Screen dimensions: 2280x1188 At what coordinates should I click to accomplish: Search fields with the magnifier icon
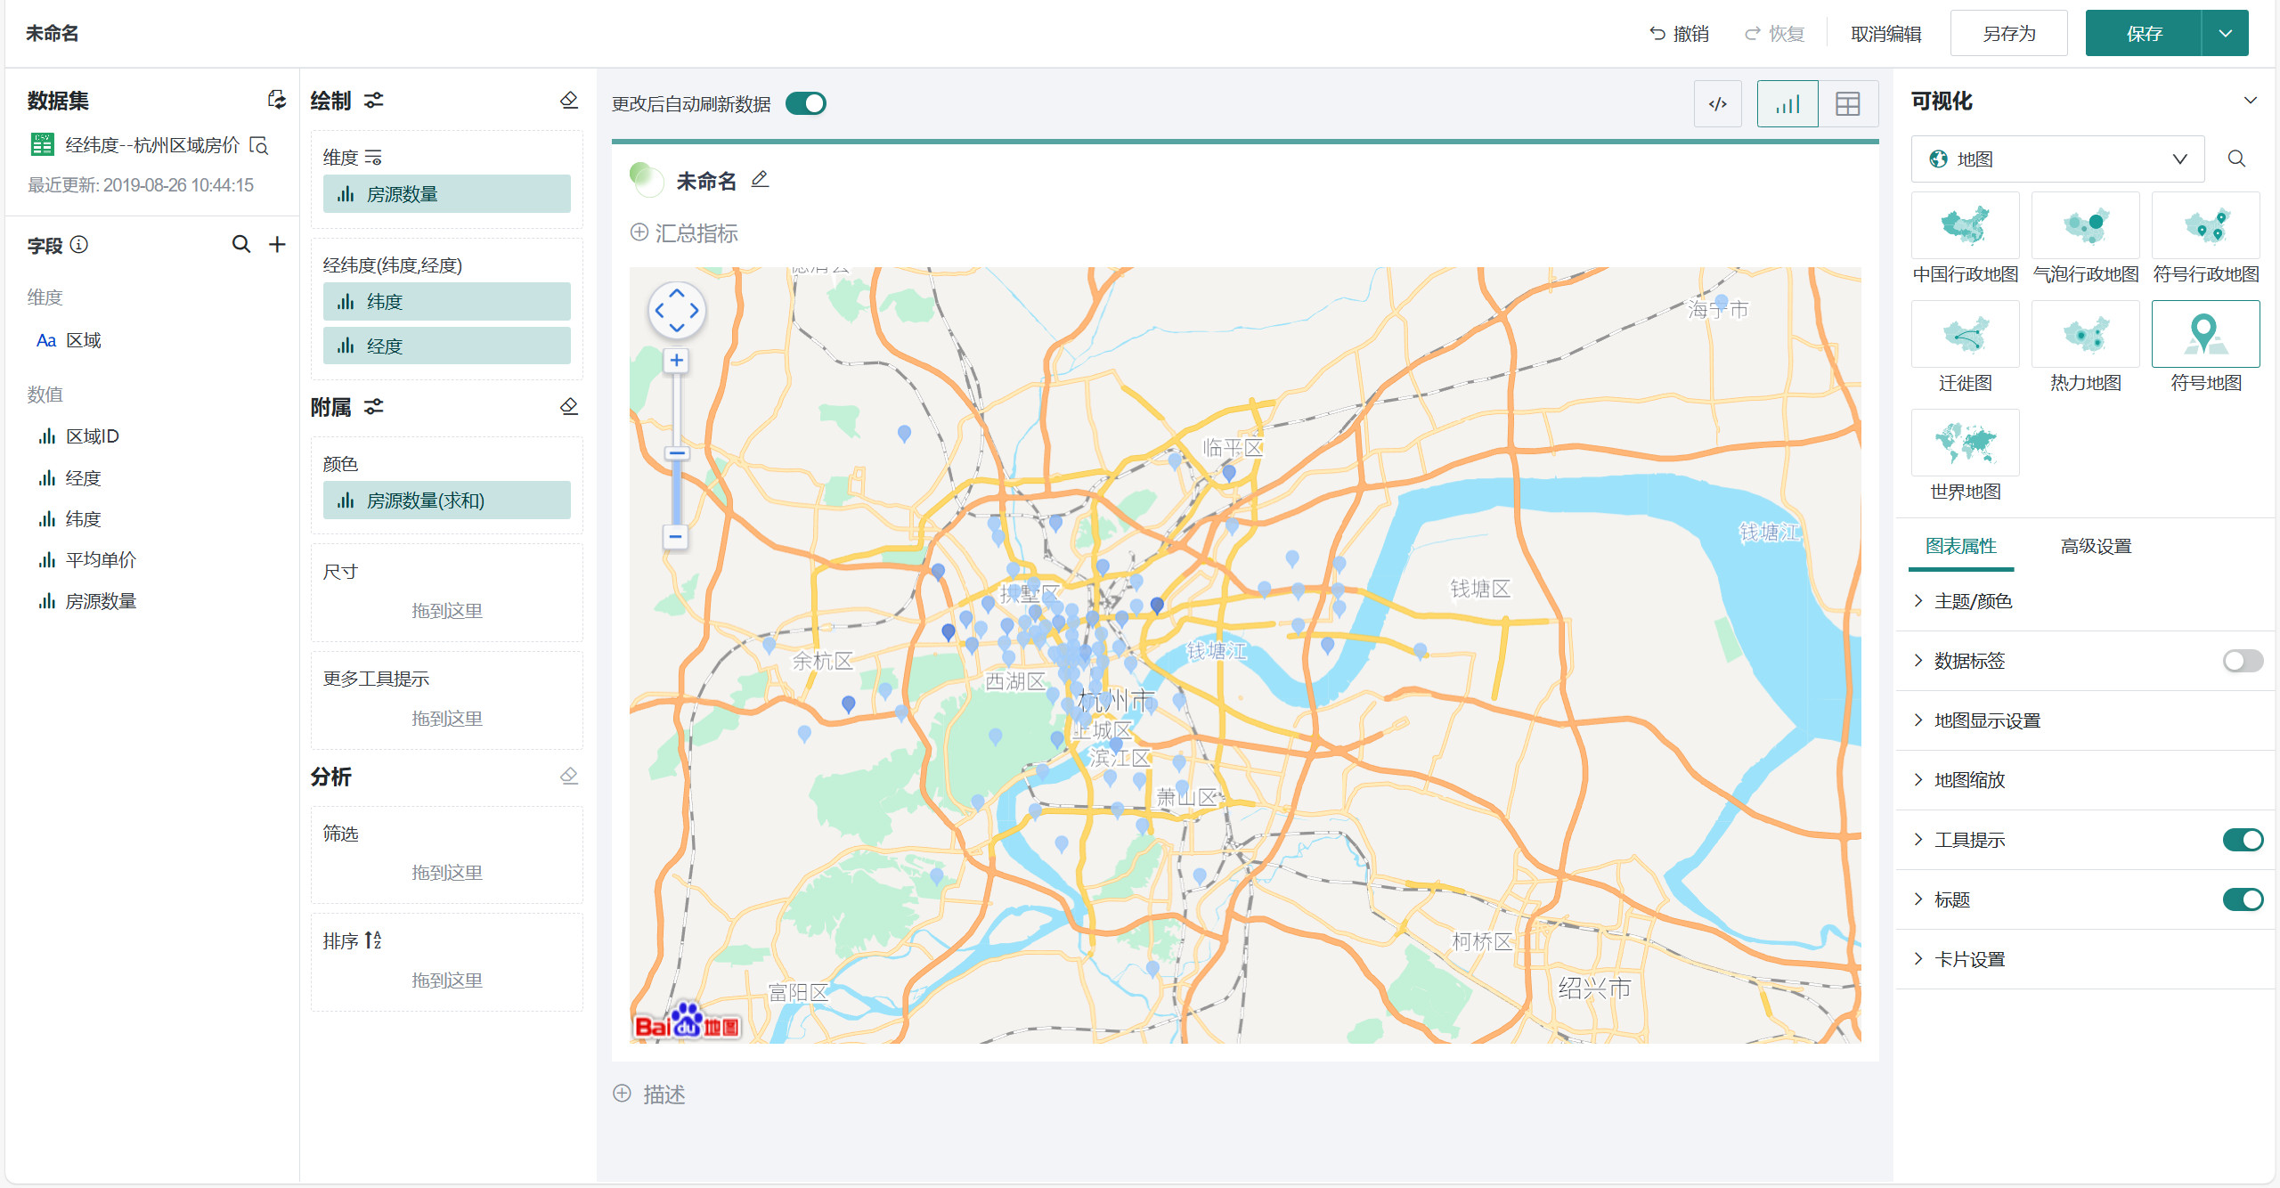(240, 244)
